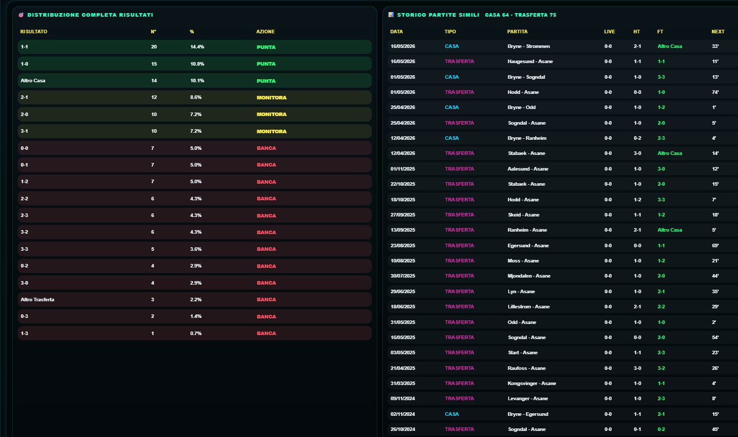Click the date 01/11/2025

[403, 169]
